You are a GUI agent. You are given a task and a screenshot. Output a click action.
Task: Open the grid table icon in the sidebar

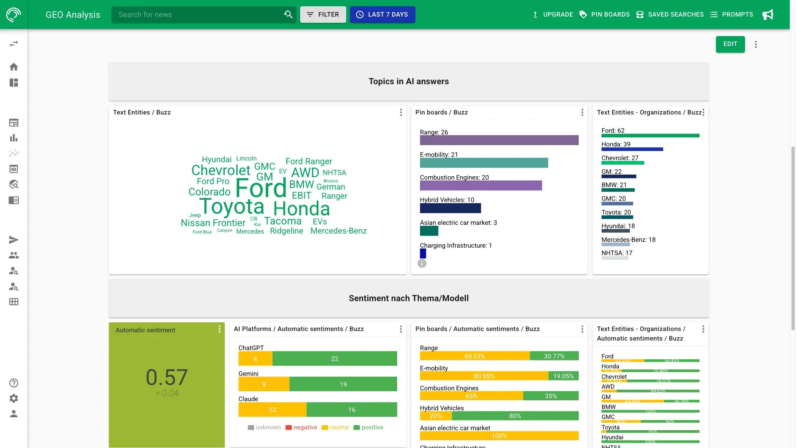(x=14, y=302)
